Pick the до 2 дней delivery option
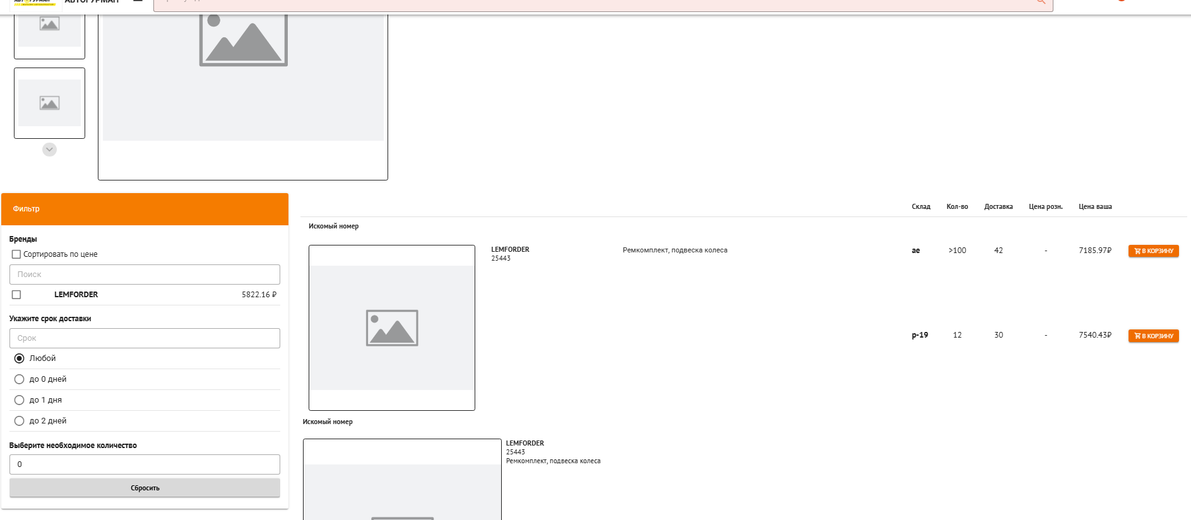 coord(20,421)
